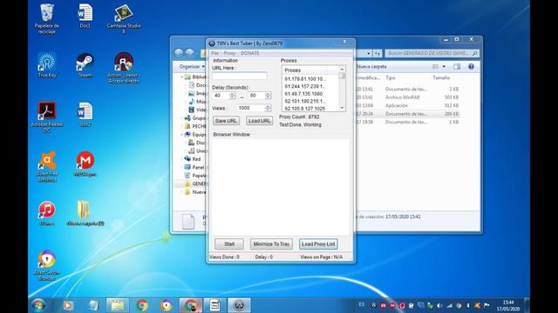Focus the URL Here text field

240,76
